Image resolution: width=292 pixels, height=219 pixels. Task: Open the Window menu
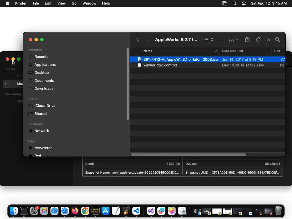pyautogui.click(x=89, y=3)
